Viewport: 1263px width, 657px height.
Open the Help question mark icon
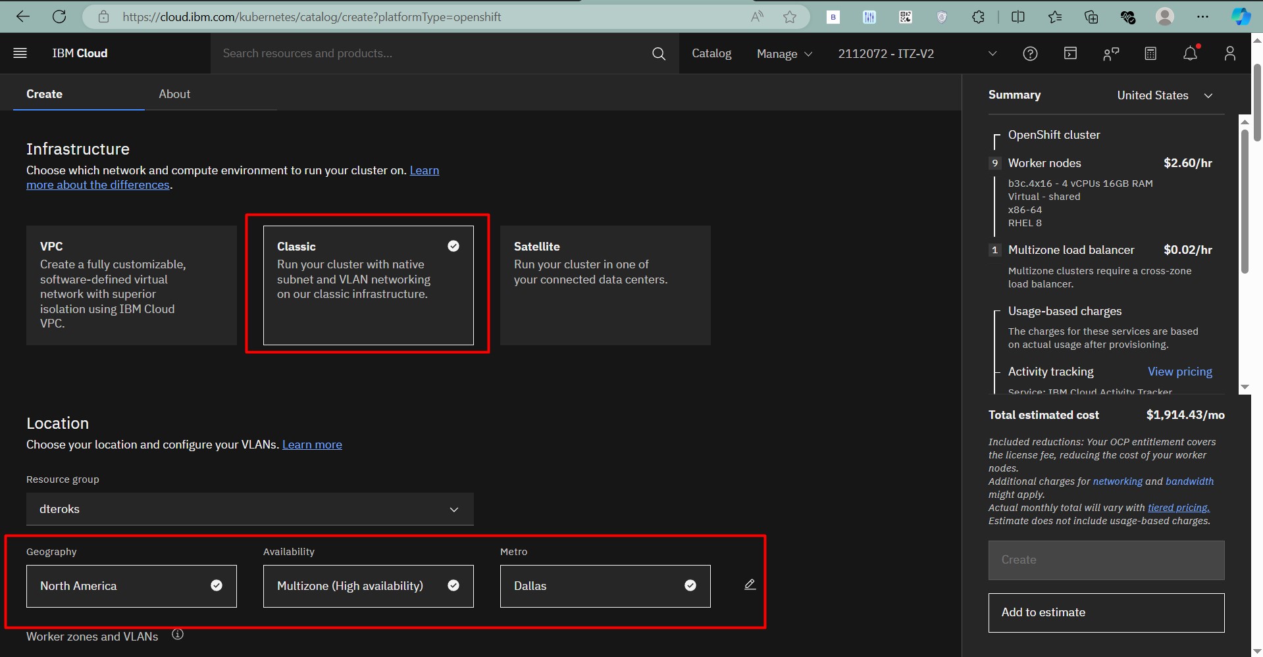click(x=1030, y=54)
